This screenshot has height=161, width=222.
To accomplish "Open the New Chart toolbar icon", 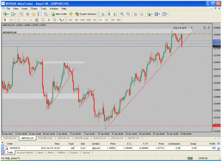I will tap(5, 14).
